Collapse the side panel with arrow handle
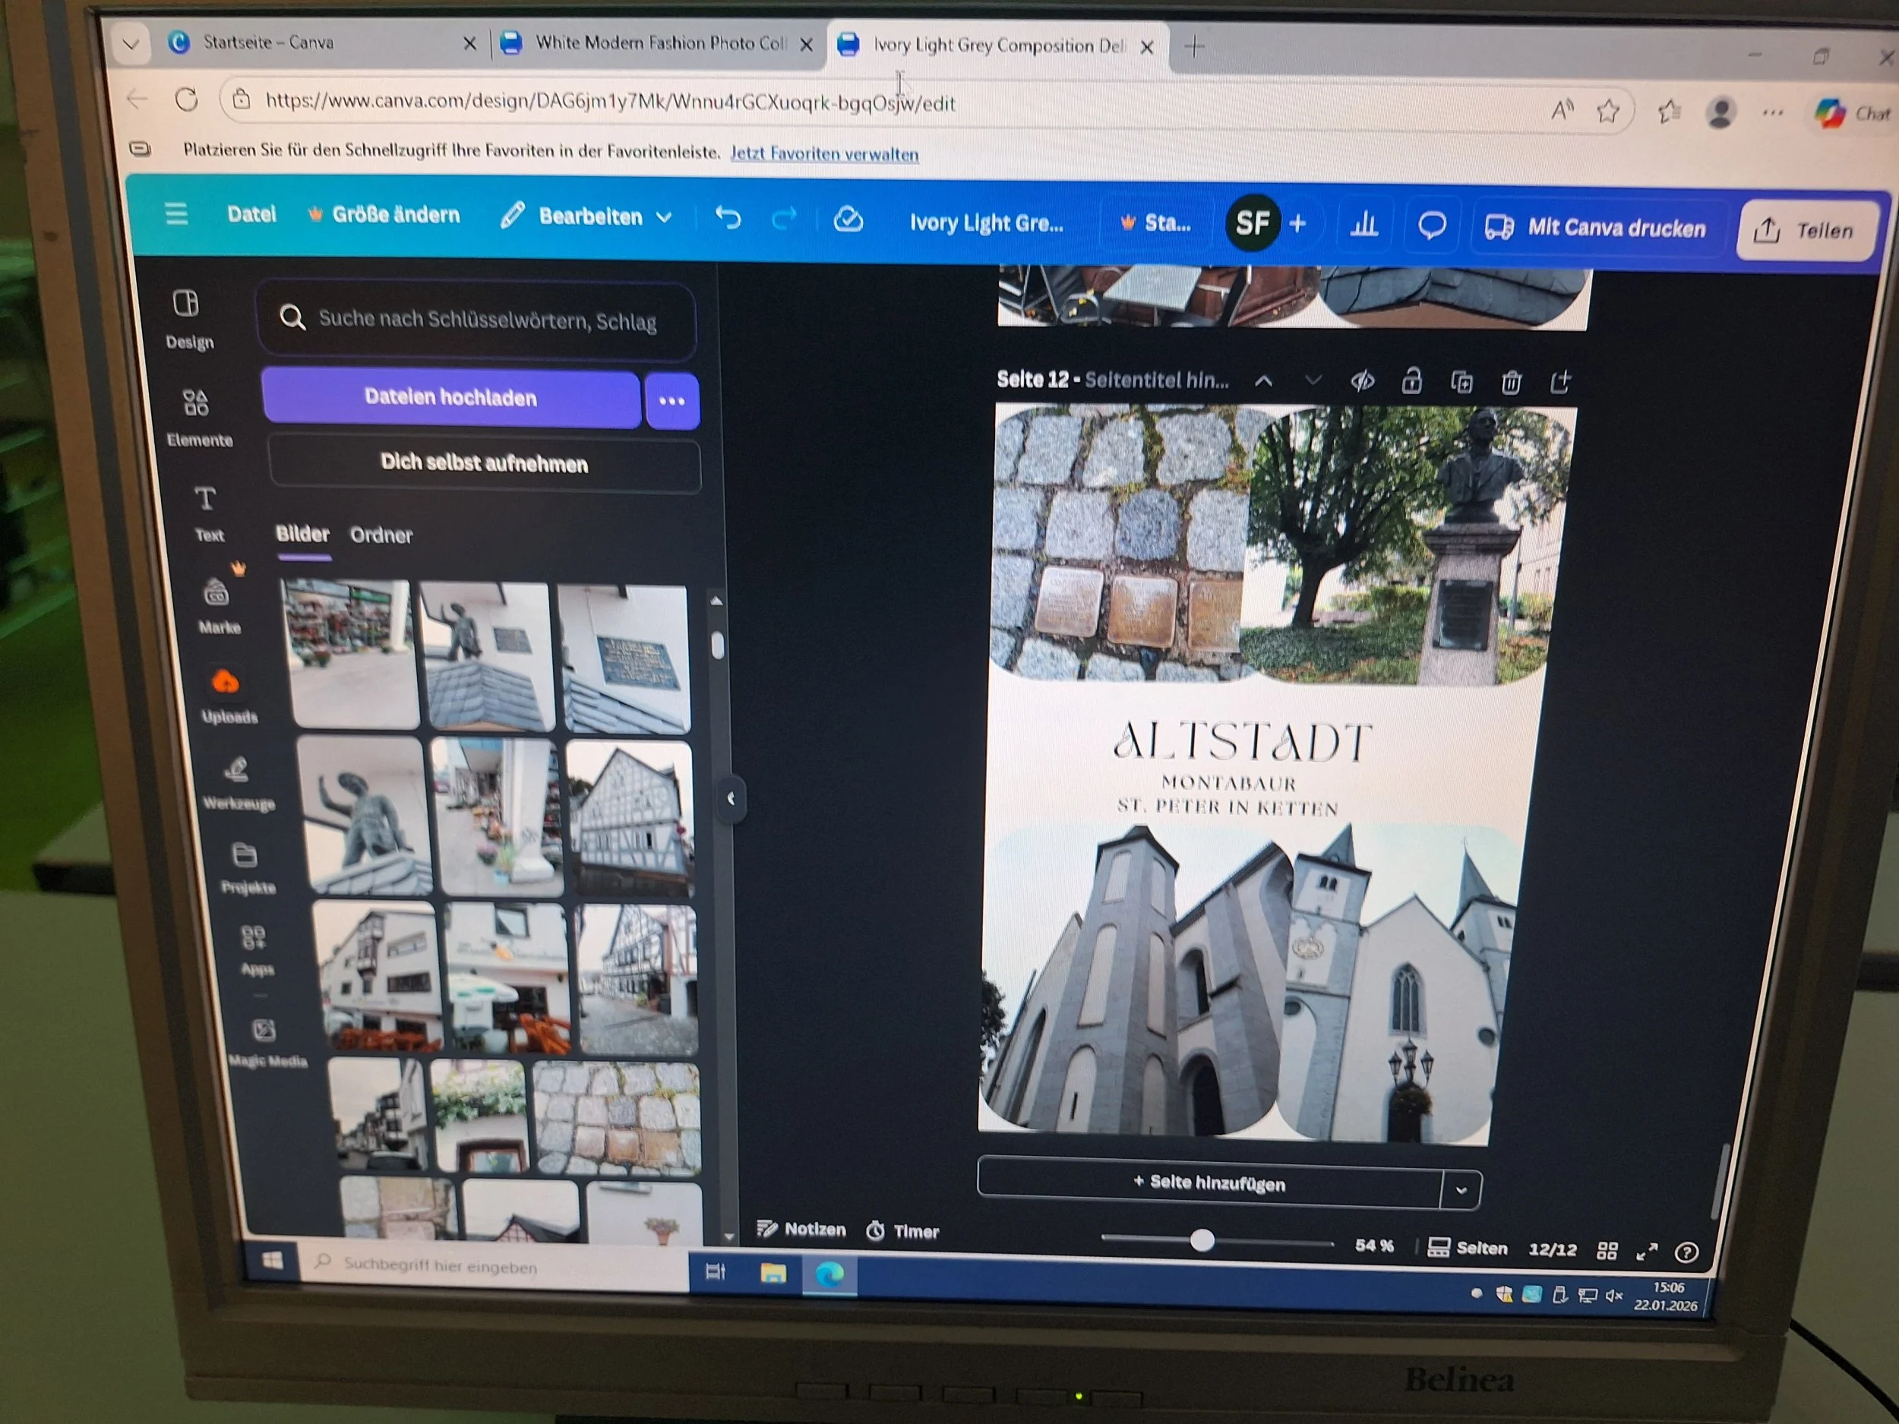Image resolution: width=1899 pixels, height=1424 pixels. click(731, 798)
